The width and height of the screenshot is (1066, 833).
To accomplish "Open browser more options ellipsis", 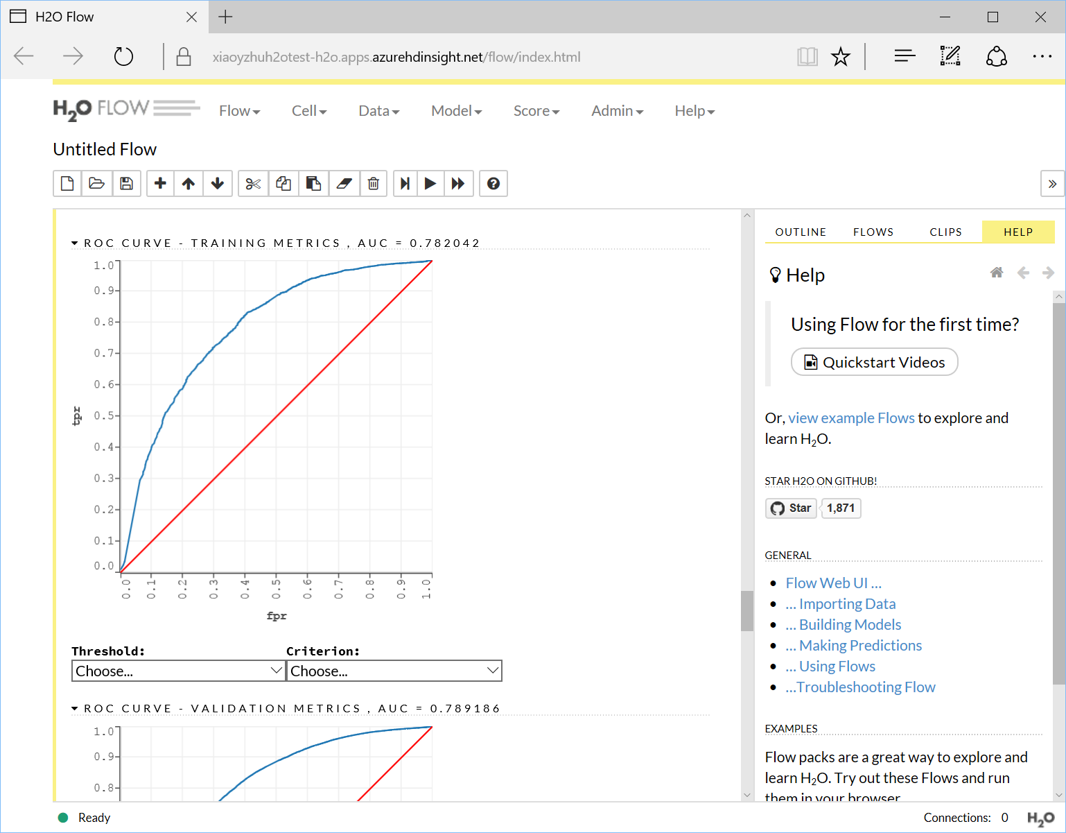I will click(1042, 57).
